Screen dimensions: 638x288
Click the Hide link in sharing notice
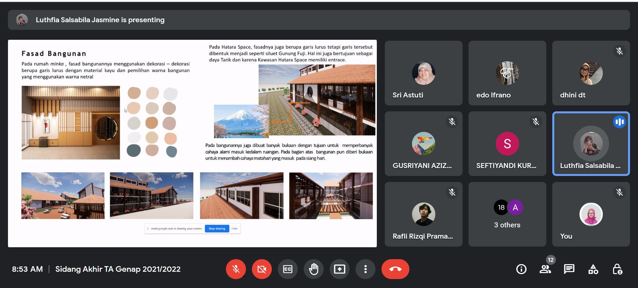(235, 229)
